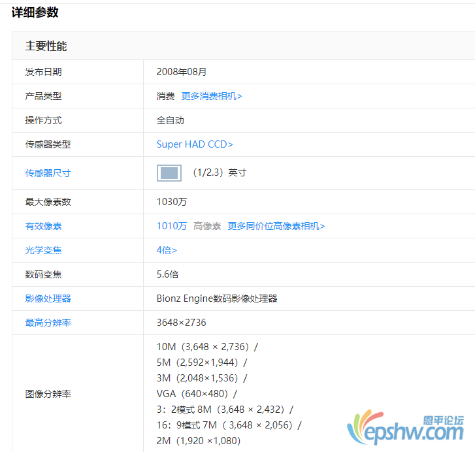Select the VGA (640×480) line
This screenshot has height=452, width=475.
197,394
